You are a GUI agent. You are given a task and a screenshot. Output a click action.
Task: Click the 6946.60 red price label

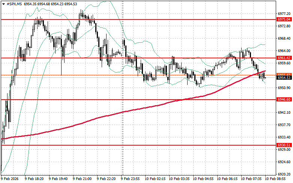[x=284, y=100]
